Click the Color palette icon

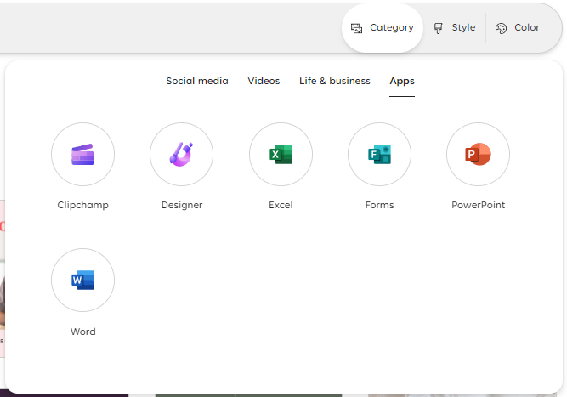[501, 28]
